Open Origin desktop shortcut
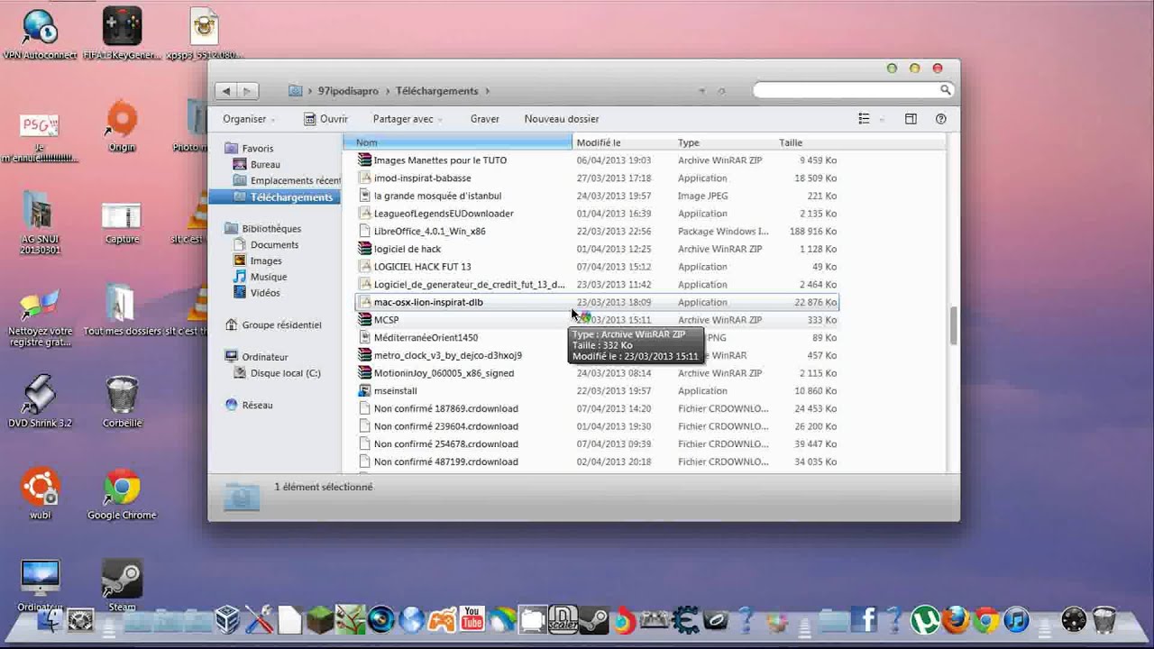 coord(122,126)
